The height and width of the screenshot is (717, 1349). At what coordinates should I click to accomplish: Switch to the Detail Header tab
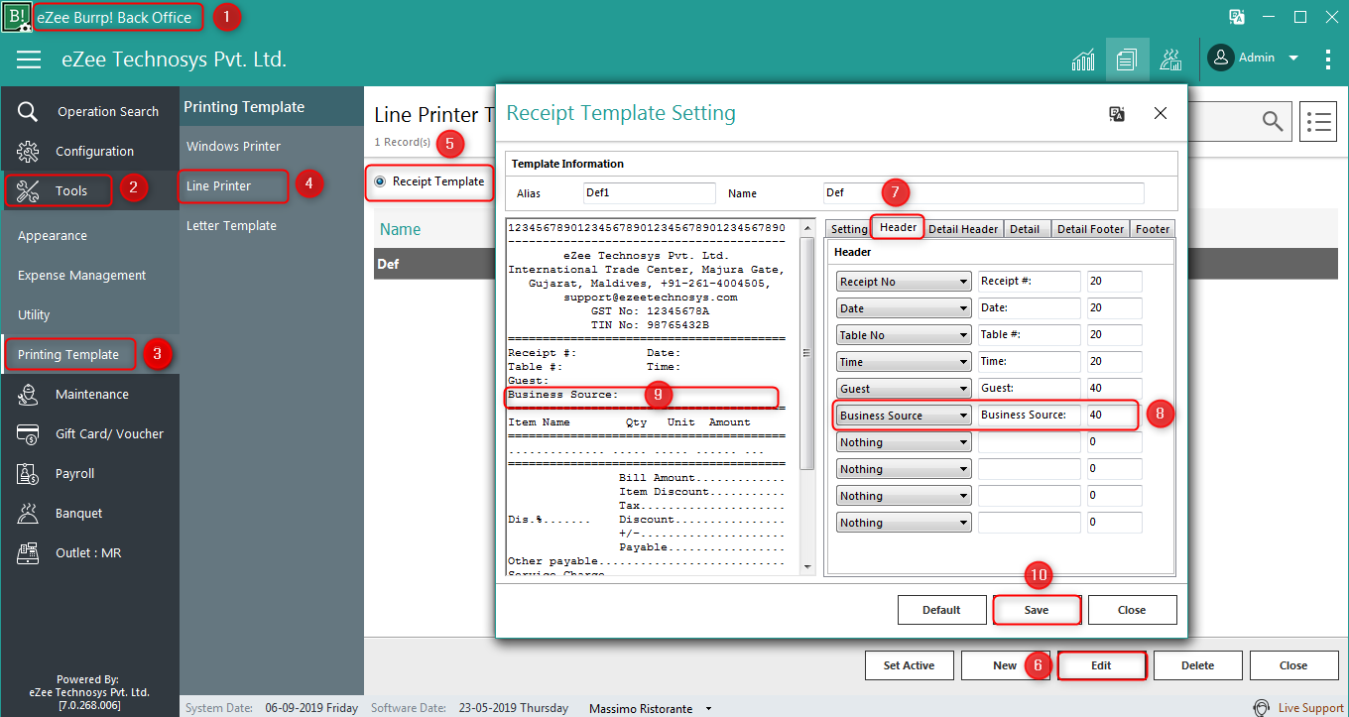(963, 229)
